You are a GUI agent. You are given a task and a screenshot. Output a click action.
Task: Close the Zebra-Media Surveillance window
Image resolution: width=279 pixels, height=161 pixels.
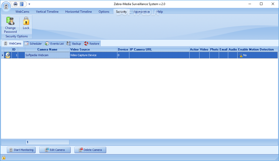[273, 4]
